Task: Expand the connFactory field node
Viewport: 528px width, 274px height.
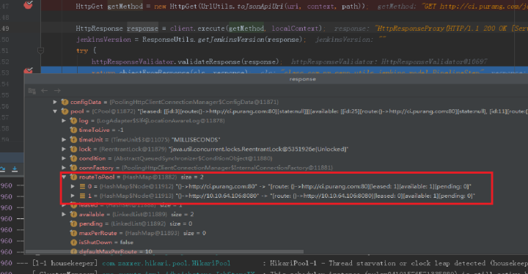Action: click(x=64, y=168)
